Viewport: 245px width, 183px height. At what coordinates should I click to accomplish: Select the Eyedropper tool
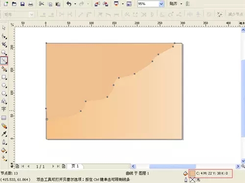tap(4, 134)
